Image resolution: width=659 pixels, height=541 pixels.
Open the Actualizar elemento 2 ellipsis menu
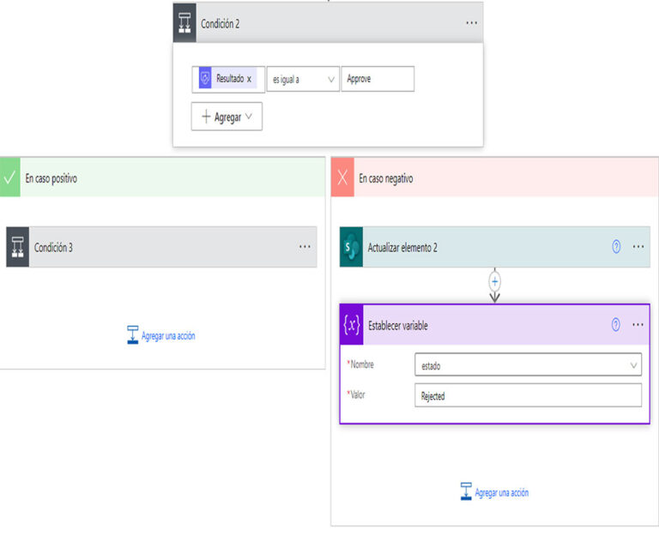pyautogui.click(x=638, y=247)
